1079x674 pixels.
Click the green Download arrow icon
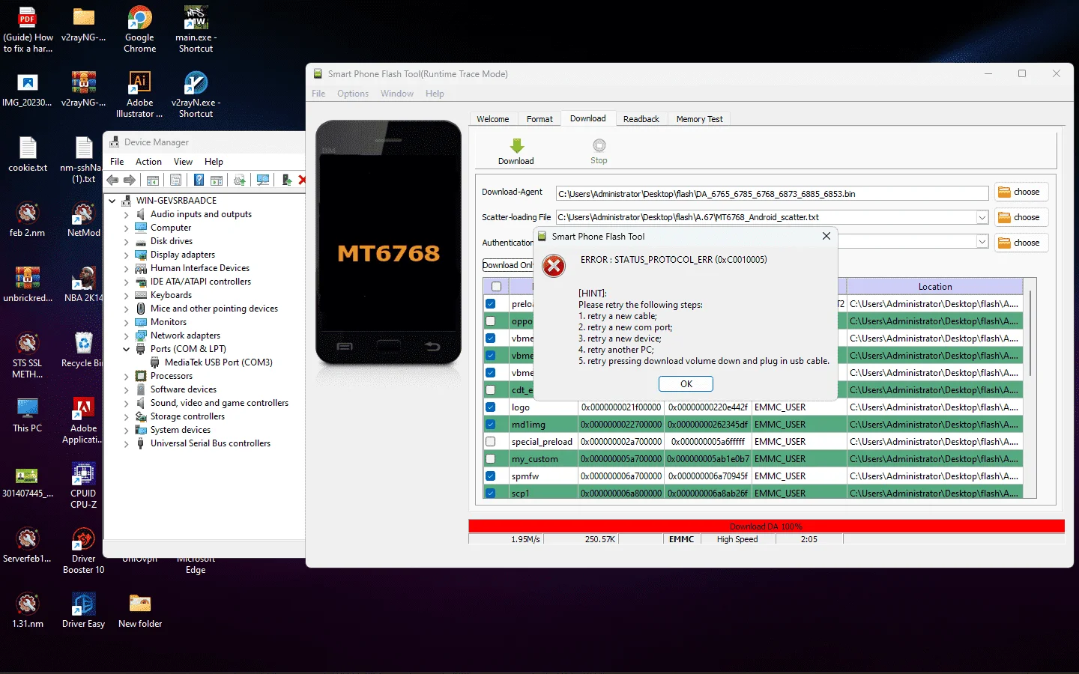pos(516,145)
